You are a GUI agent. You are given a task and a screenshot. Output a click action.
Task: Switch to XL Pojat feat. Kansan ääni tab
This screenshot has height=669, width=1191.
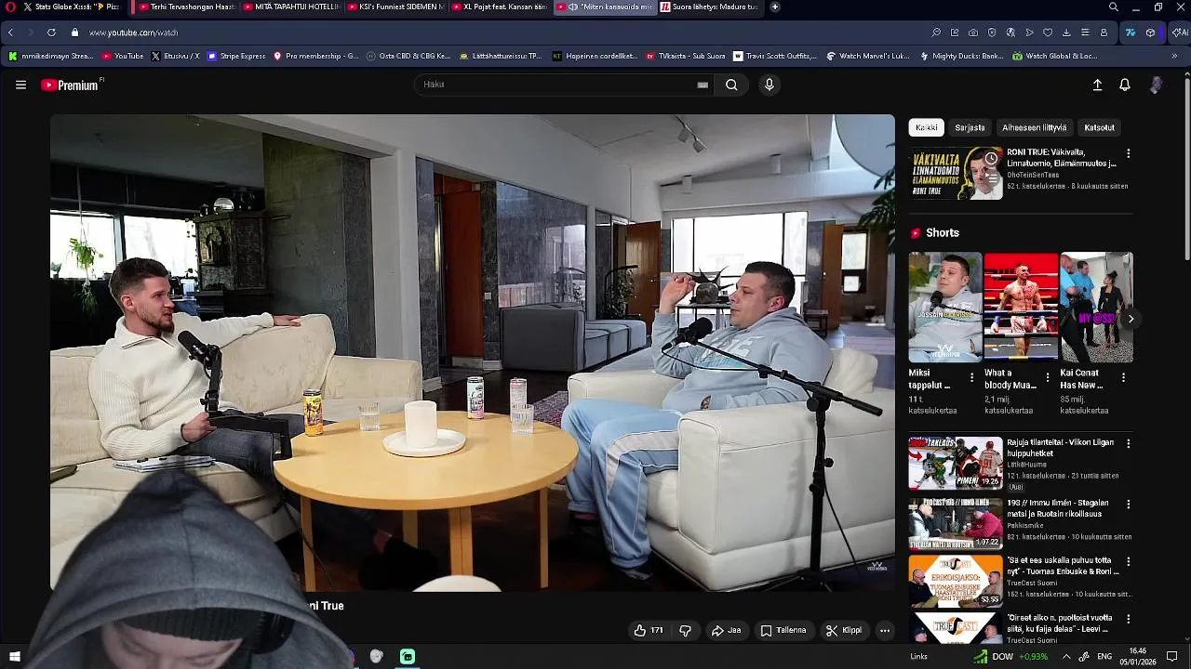pos(500,7)
